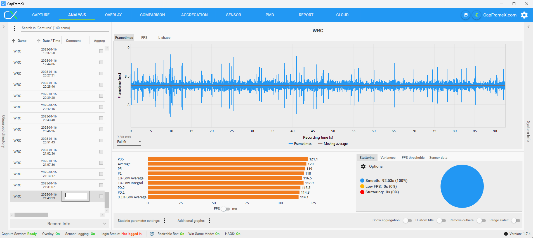Click the screenshot capture icon in the header
The image size is (533, 238).
click(x=466, y=15)
